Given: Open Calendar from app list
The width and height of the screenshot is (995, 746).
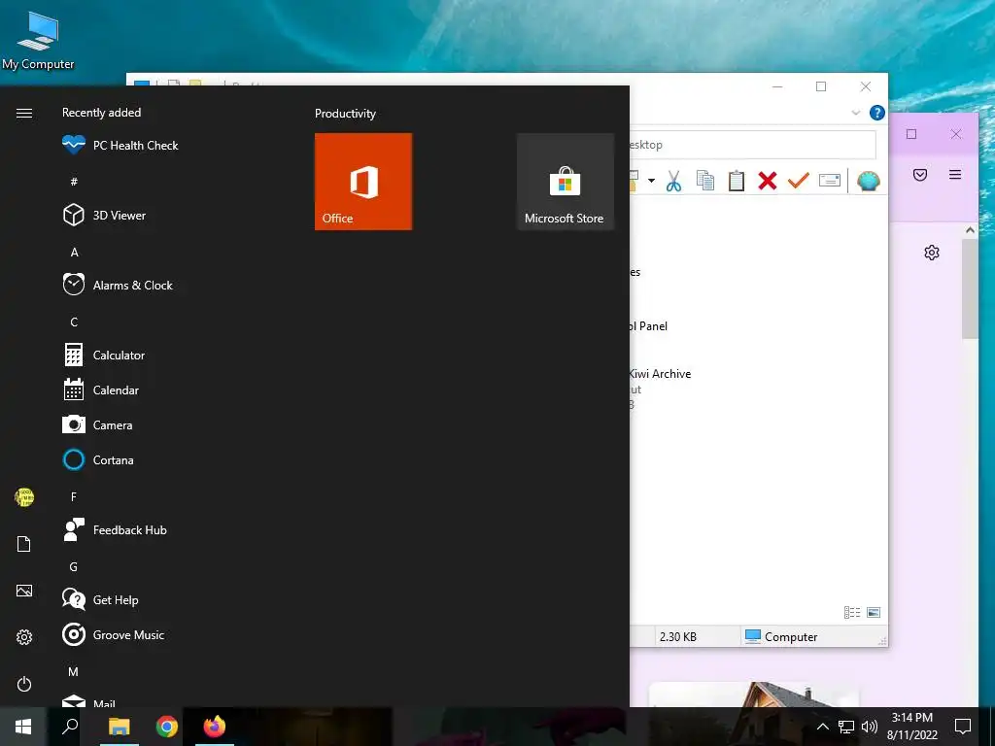Looking at the screenshot, I should point(101,390).
